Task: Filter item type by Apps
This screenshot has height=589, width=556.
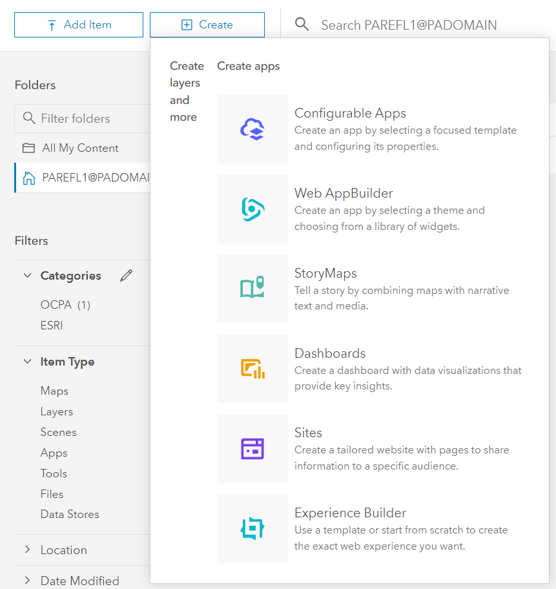Action: [54, 453]
